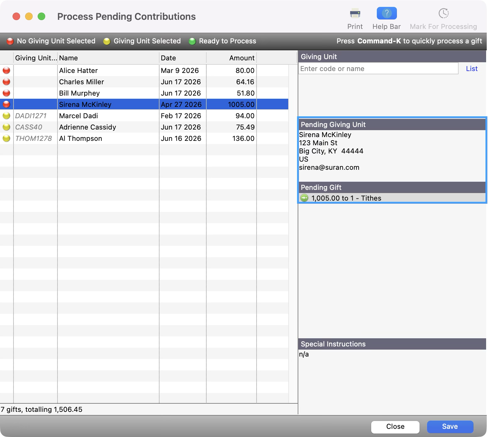The image size is (488, 437).
Task: Select the Alice Hatter row
Action: point(144,70)
